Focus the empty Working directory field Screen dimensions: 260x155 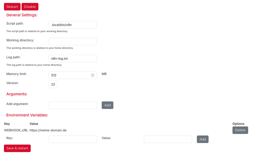(73, 41)
